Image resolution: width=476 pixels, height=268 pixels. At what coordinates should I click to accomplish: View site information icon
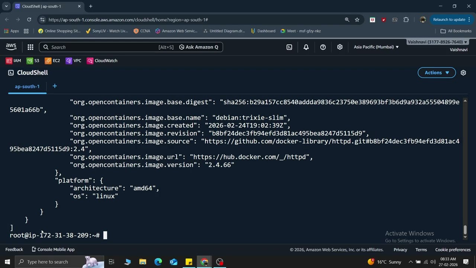click(42, 20)
